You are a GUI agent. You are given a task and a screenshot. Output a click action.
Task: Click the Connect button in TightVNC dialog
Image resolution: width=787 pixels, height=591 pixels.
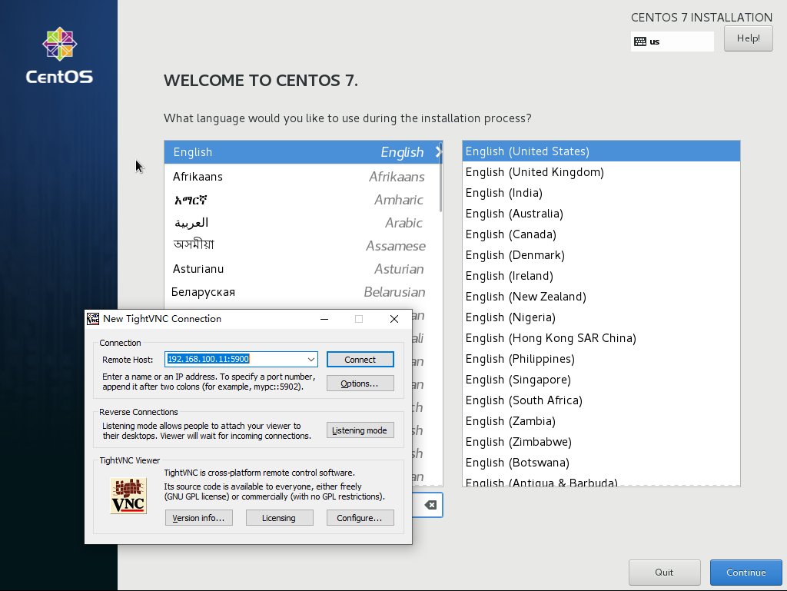click(360, 360)
